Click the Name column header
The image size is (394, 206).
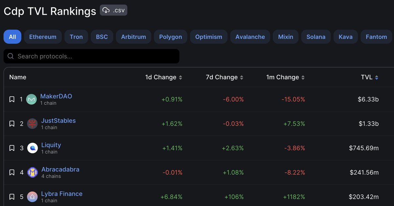[18, 77]
